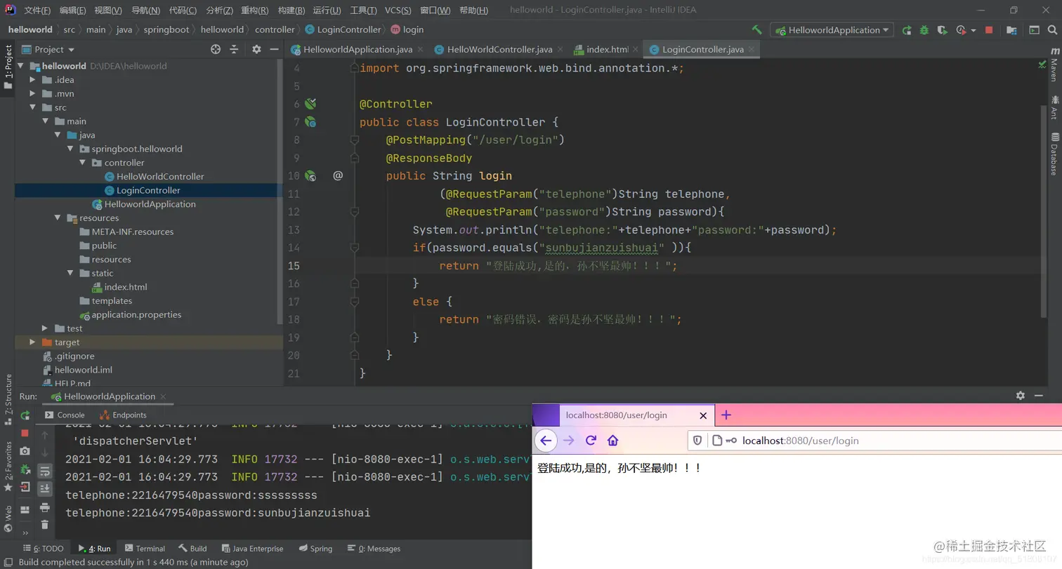The image size is (1062, 569).
Task: Open Run panel gear settings
Action: pos(1021,396)
